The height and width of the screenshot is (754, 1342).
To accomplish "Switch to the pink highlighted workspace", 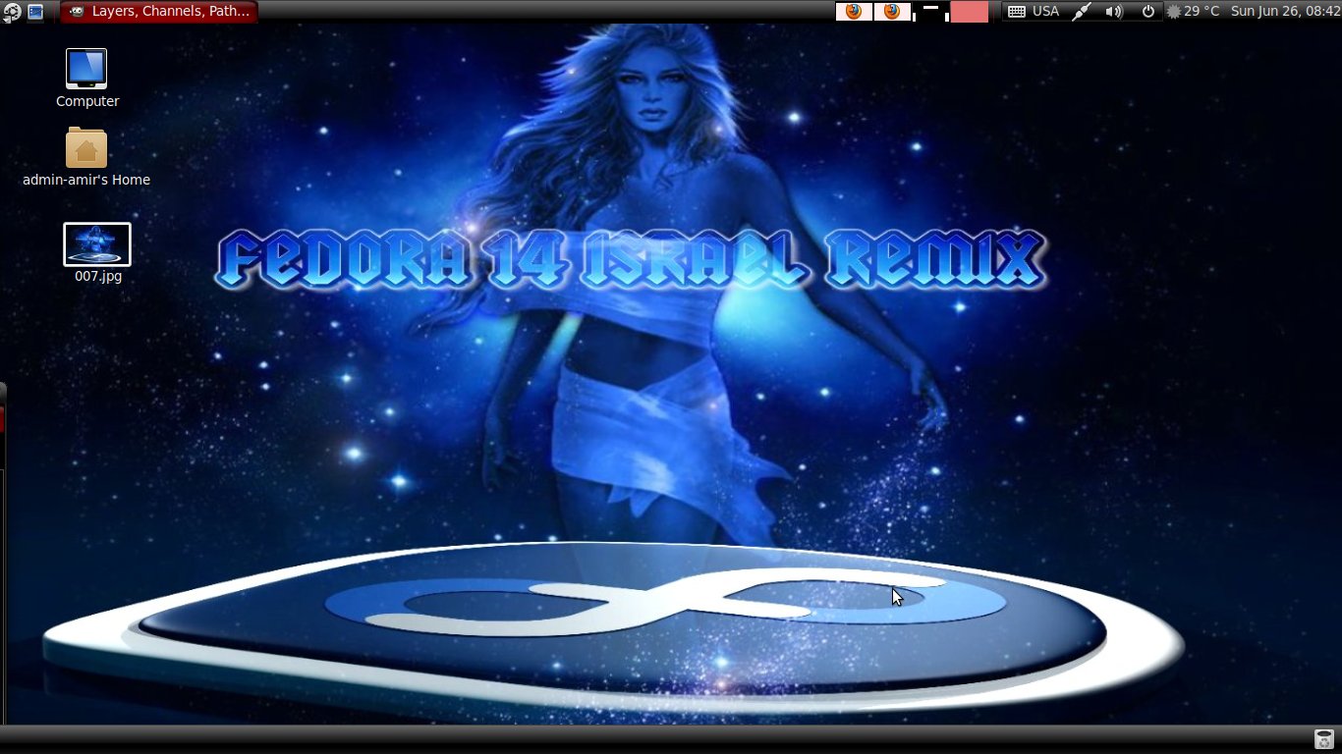I will coord(969,12).
